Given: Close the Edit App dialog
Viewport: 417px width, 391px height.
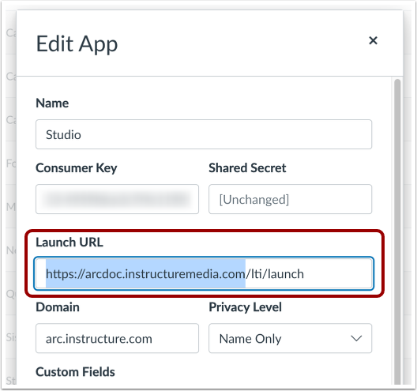Looking at the screenshot, I should coord(373,41).
